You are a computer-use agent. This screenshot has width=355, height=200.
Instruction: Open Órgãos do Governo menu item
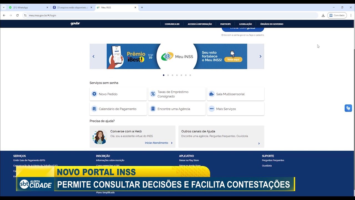coord(272,24)
